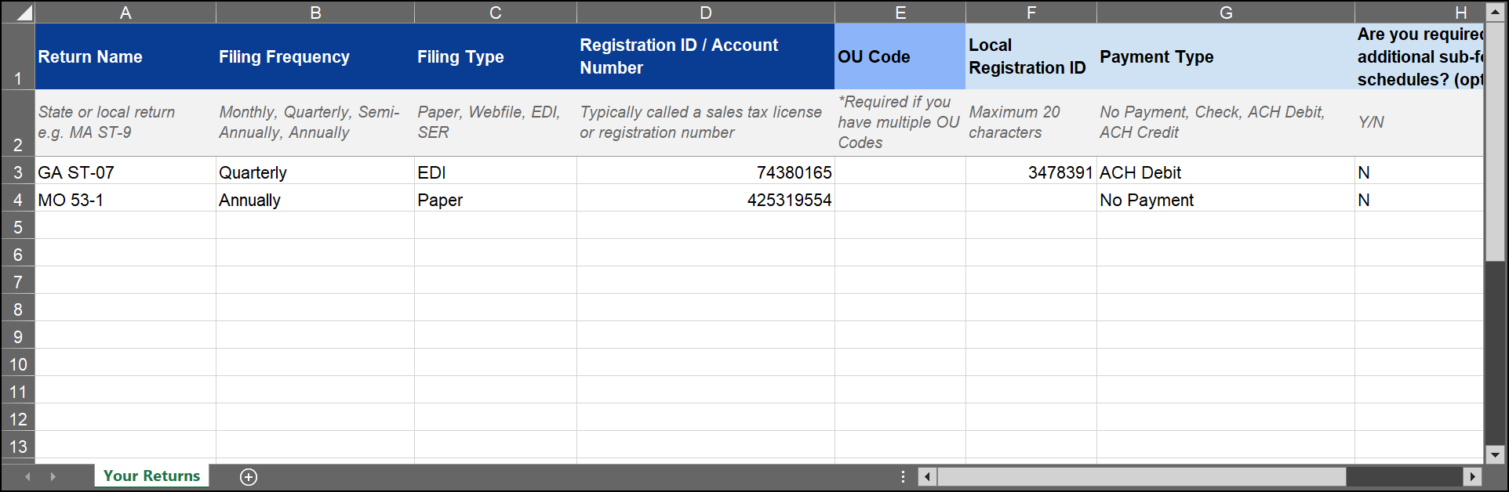Screen dimensions: 1509x492
Task: Click the add new sheet plus icon
Action: click(249, 477)
